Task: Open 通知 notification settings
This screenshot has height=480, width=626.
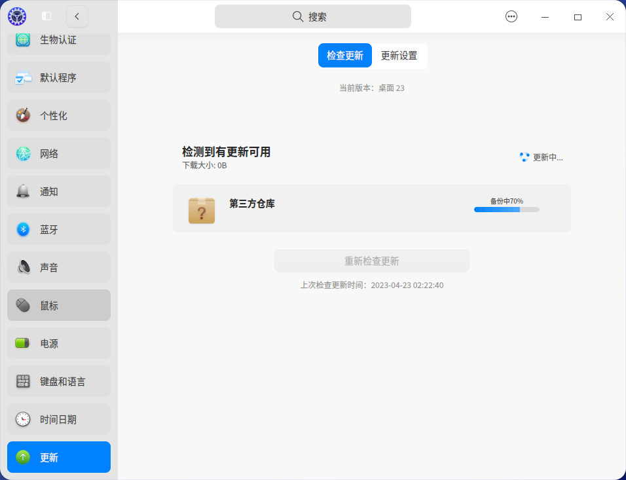Action: [24, 191]
